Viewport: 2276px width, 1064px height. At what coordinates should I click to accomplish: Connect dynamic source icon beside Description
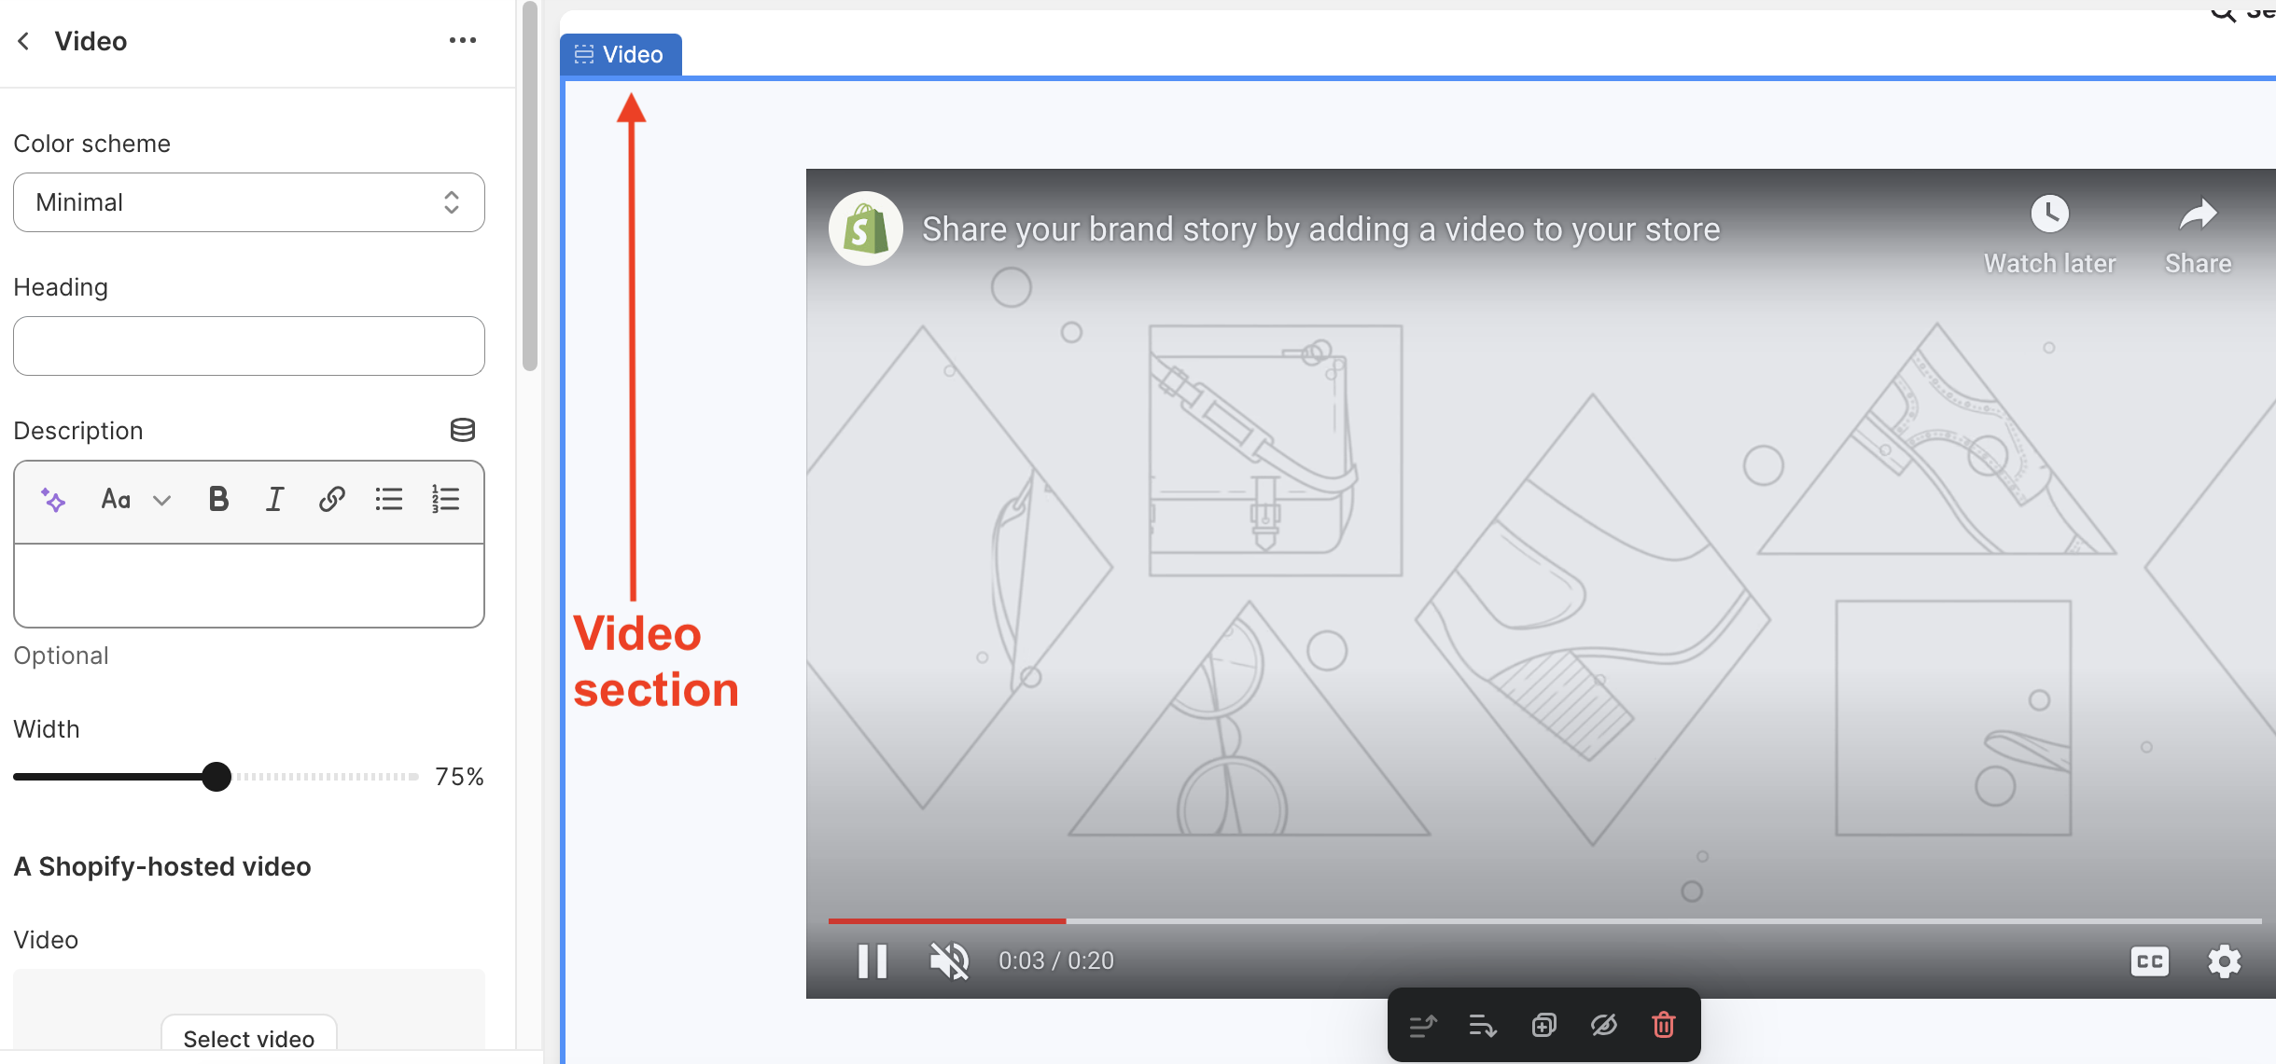(x=463, y=430)
